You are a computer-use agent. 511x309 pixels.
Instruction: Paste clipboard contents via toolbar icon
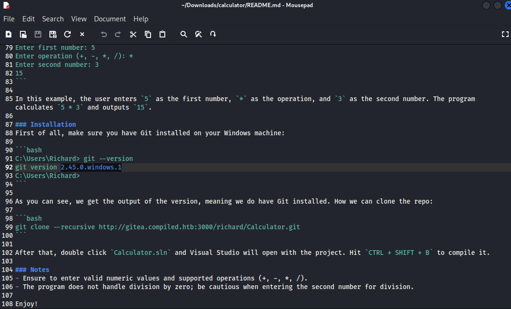[x=162, y=34]
